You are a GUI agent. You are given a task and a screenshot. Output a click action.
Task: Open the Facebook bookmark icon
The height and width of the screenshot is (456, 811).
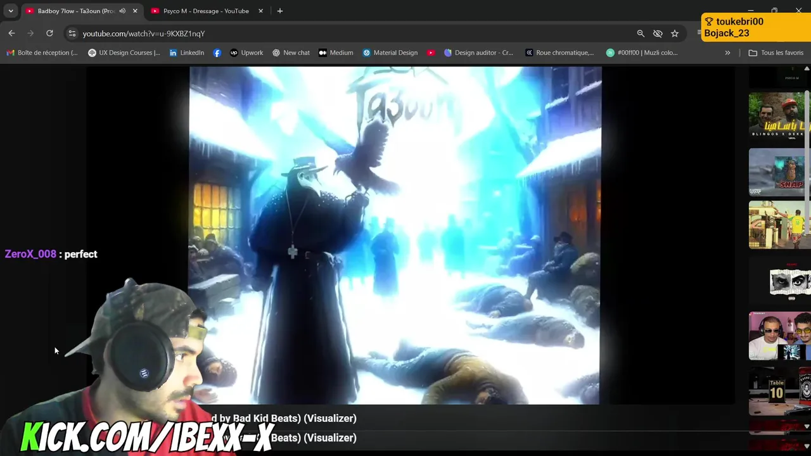tap(217, 53)
